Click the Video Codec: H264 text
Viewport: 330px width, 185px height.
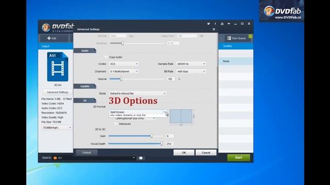click(x=53, y=104)
